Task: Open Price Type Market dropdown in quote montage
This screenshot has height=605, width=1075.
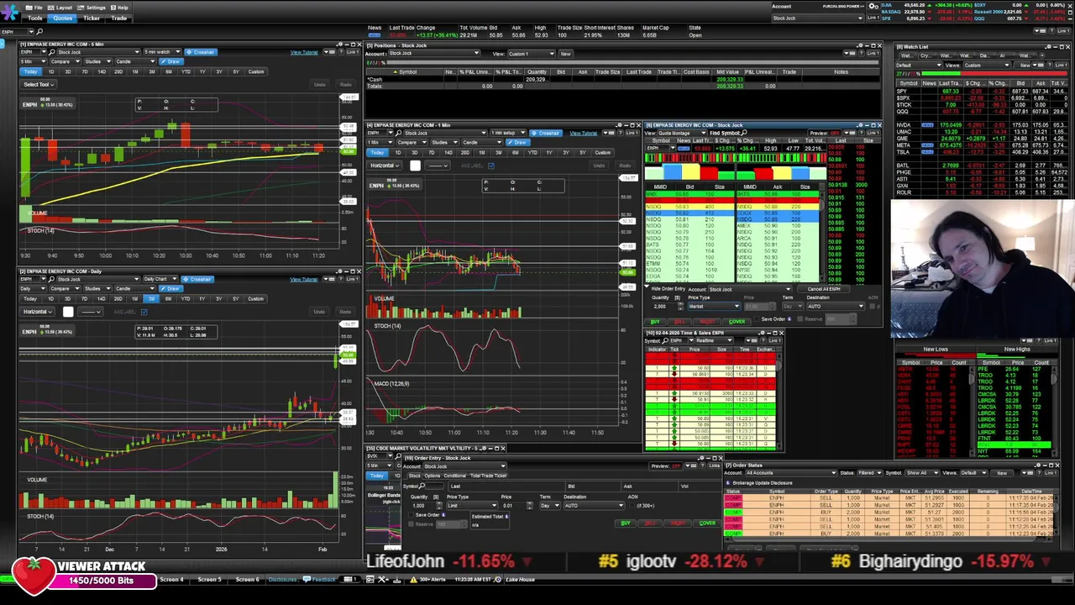Action: 713,306
